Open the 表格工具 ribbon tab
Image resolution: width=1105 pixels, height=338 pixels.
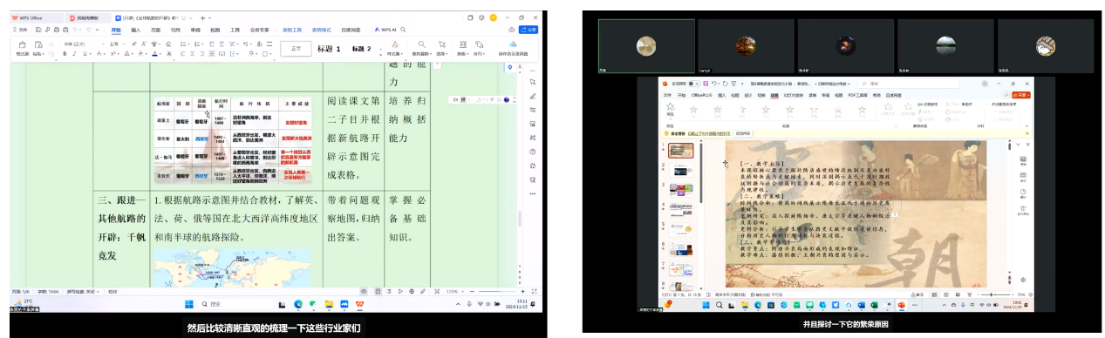pyautogui.click(x=292, y=30)
